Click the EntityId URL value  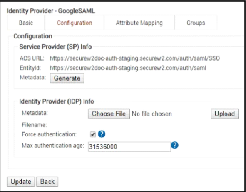[x=128, y=68]
